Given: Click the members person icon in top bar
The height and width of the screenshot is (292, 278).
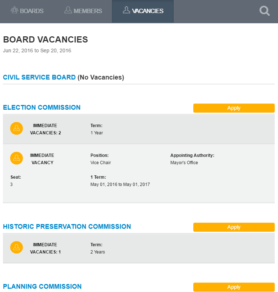Looking at the screenshot, I should pyautogui.click(x=68, y=11).
